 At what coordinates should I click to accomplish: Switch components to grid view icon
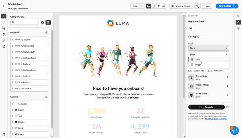(43, 22)
